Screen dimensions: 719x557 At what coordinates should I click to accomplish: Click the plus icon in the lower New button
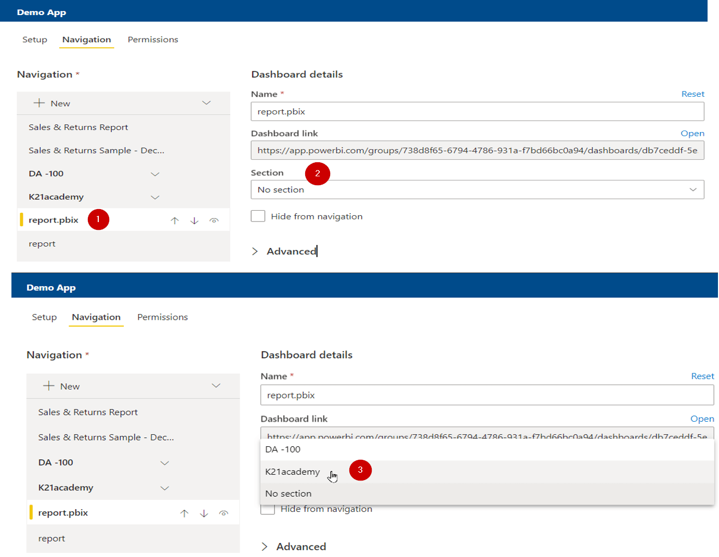click(48, 386)
